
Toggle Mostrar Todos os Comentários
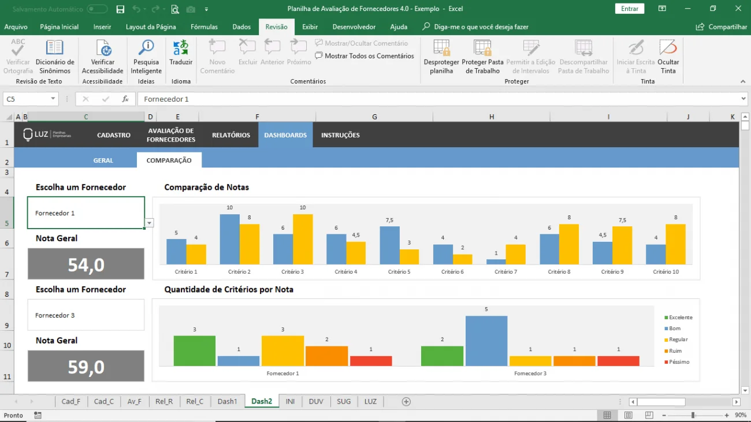(x=365, y=56)
